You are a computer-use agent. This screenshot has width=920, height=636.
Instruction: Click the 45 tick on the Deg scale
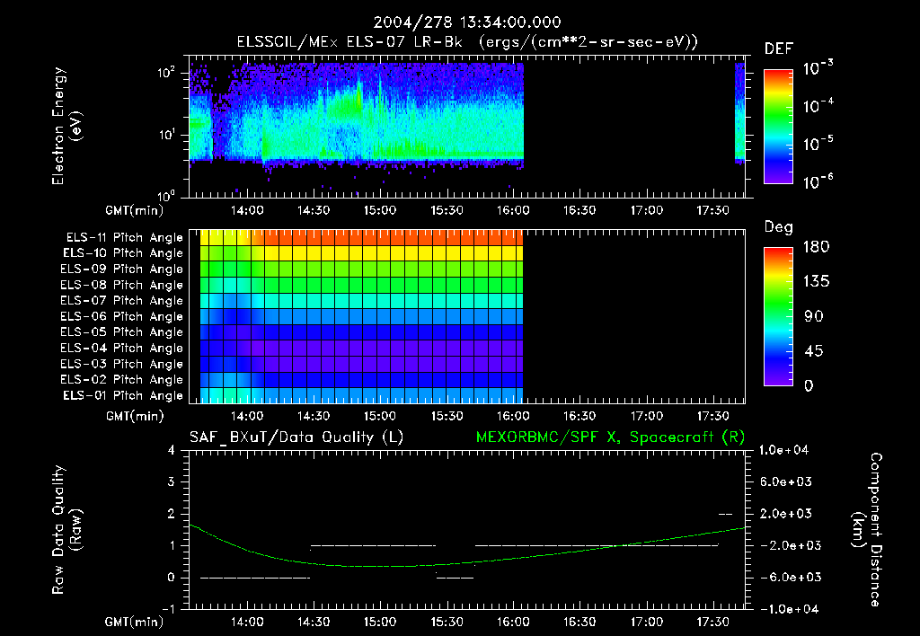click(x=814, y=351)
